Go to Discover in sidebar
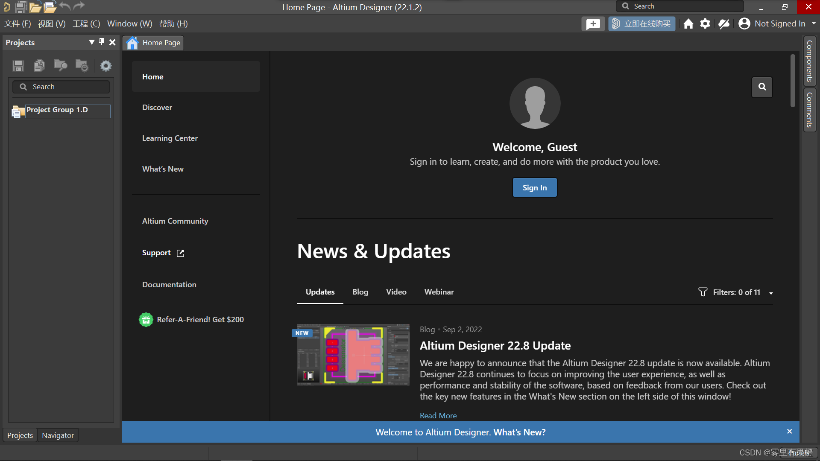The image size is (820, 461). coord(157,108)
